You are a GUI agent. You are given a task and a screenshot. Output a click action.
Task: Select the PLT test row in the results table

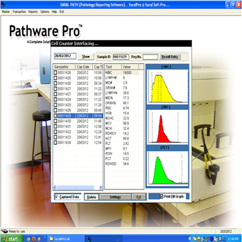click(122, 143)
